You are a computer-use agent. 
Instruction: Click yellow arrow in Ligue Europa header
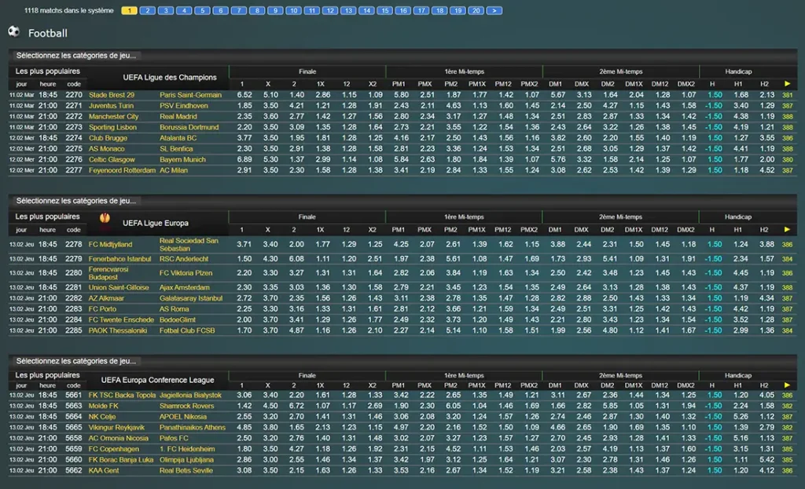point(788,229)
